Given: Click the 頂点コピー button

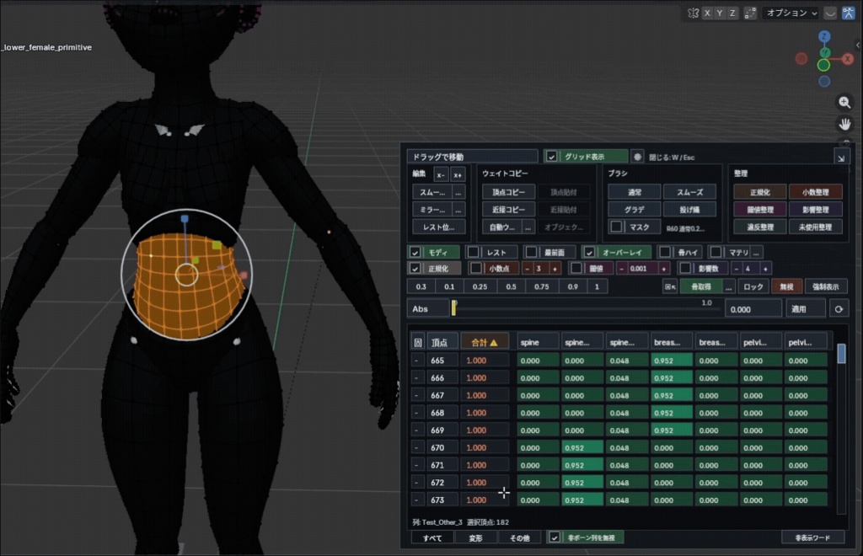Looking at the screenshot, I should click(508, 192).
